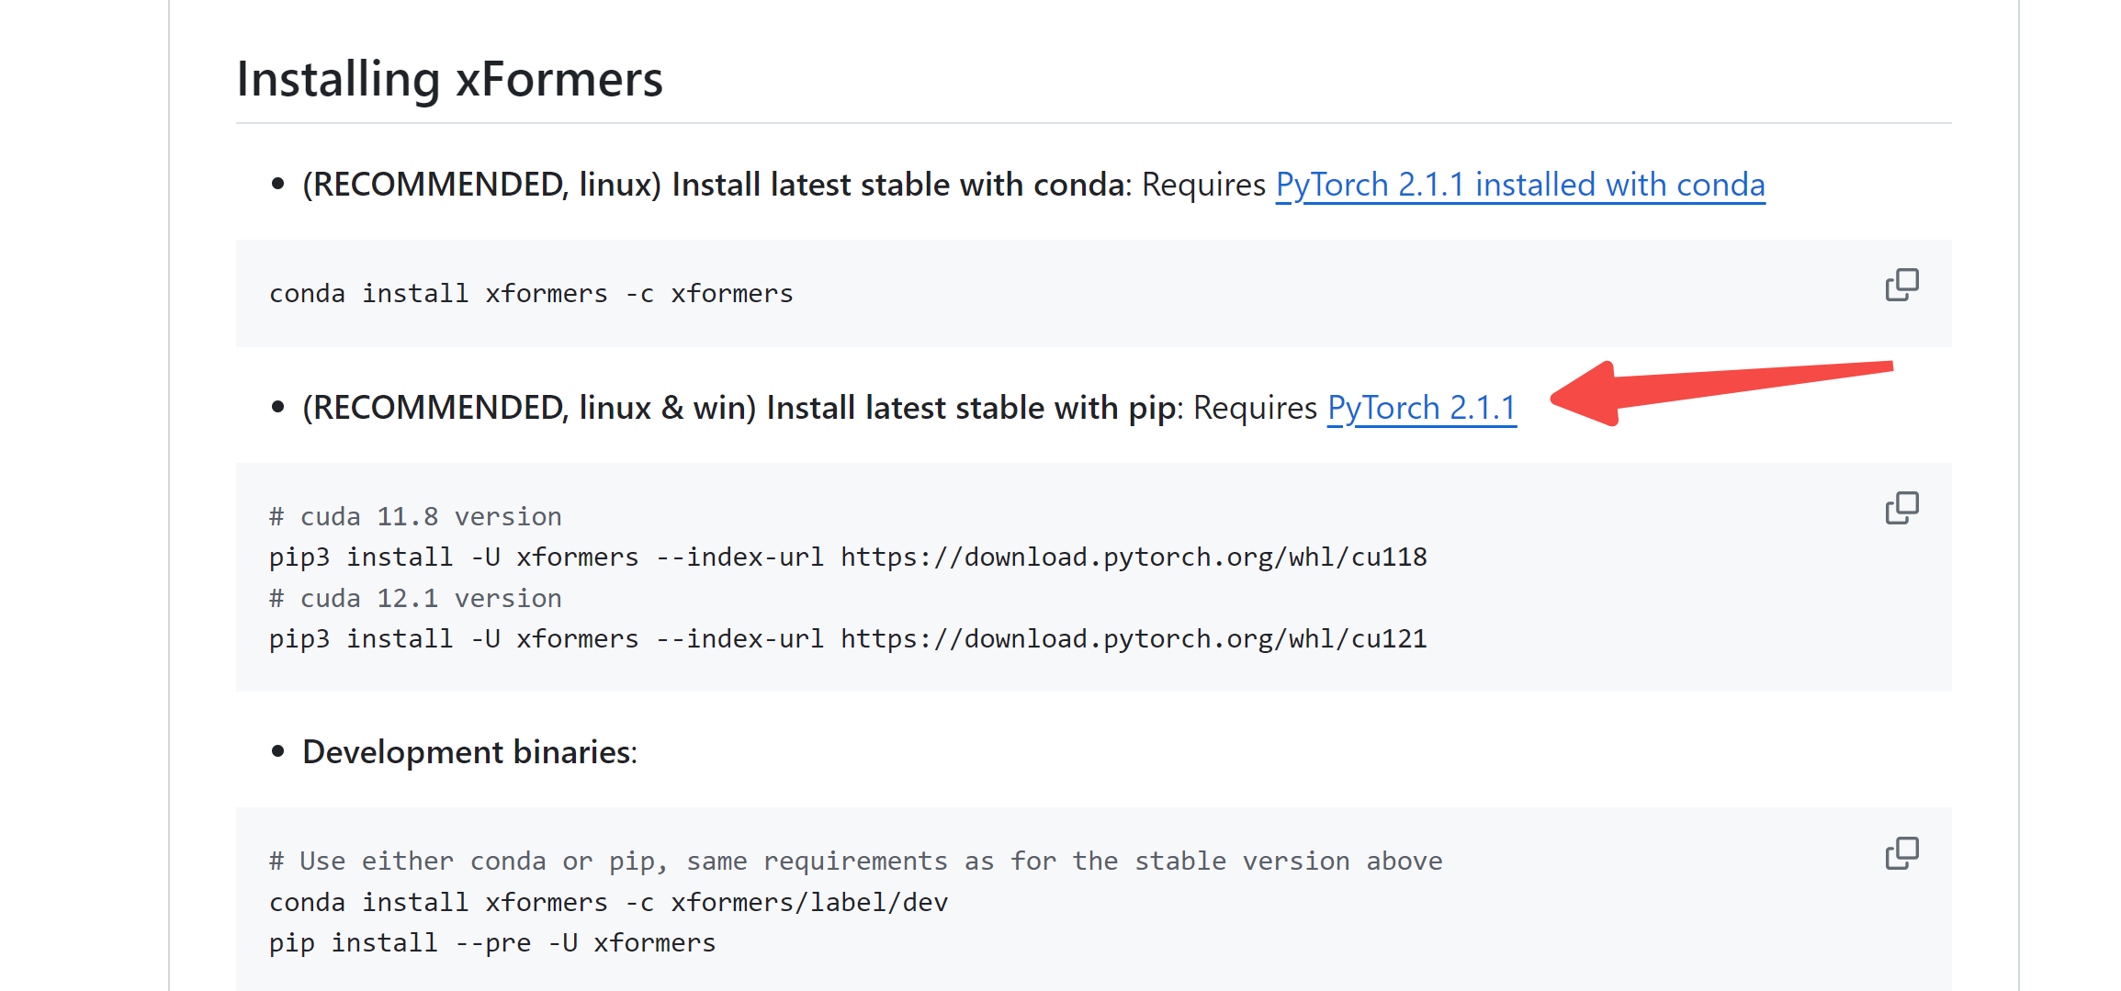Image resolution: width=2121 pixels, height=991 pixels.
Task: Click the '# cuda 11.8 version' comment
Action: 415,517
